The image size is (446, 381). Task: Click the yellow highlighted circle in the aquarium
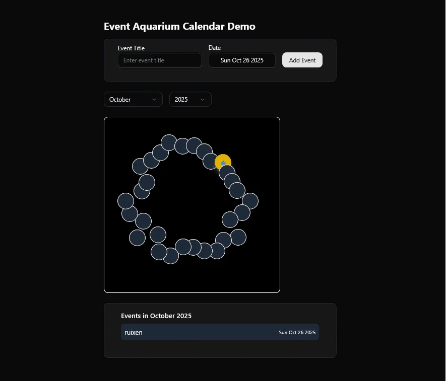[223, 162]
